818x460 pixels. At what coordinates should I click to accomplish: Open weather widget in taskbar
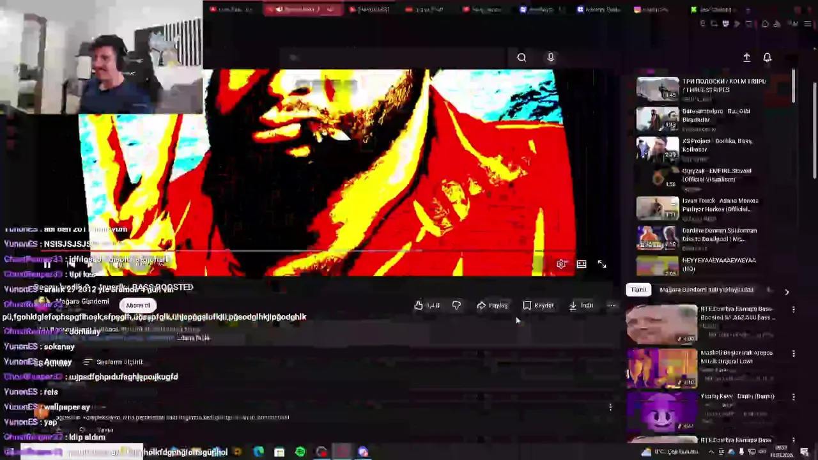[x=670, y=452]
